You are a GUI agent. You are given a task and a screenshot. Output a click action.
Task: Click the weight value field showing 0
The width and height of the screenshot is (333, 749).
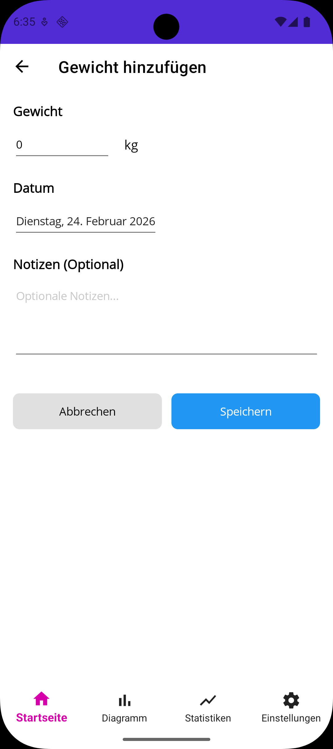(x=61, y=145)
